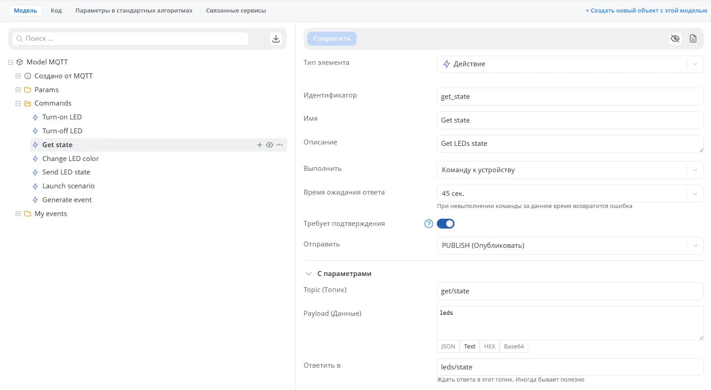711x390 pixels.
Task: Select the JSON payload format option
Action: click(x=448, y=347)
